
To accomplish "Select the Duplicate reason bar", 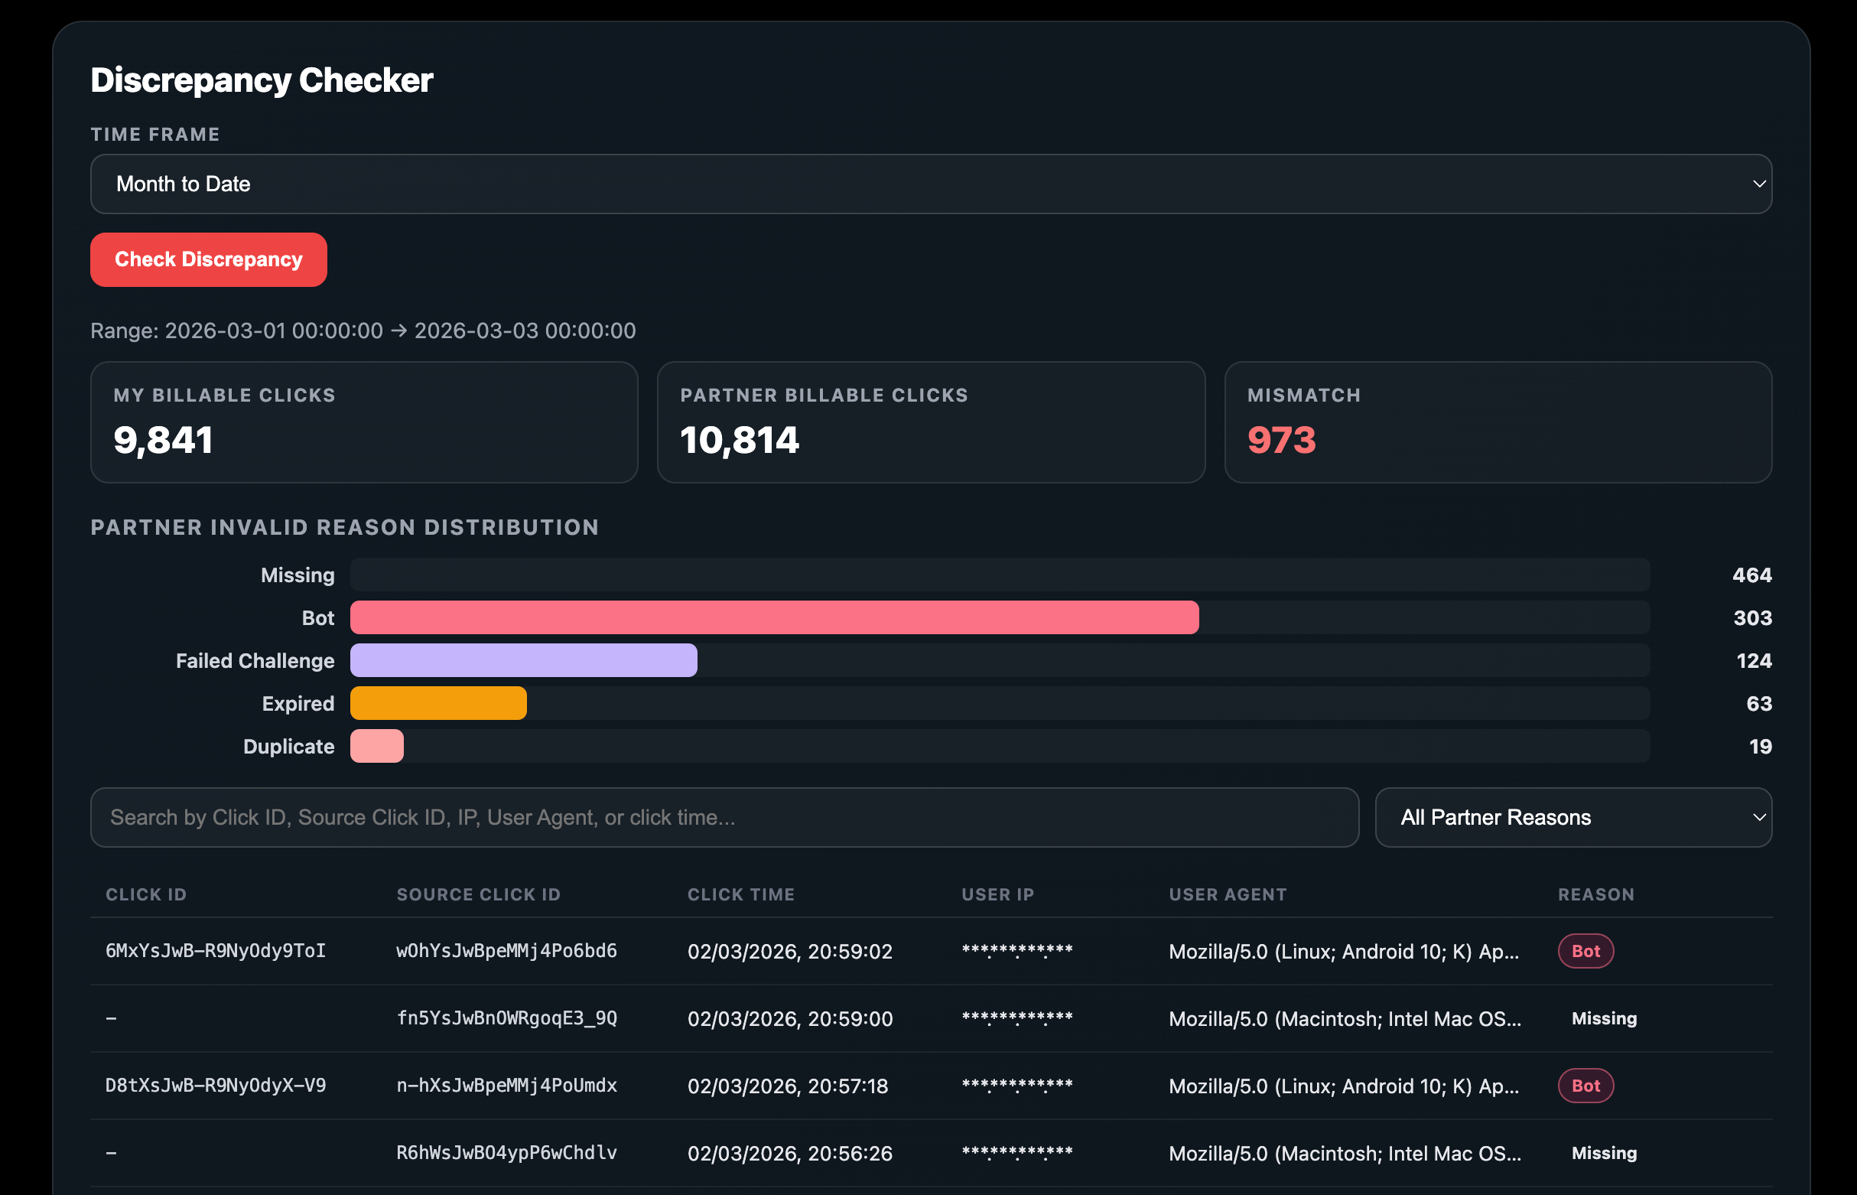I will pyautogui.click(x=377, y=746).
